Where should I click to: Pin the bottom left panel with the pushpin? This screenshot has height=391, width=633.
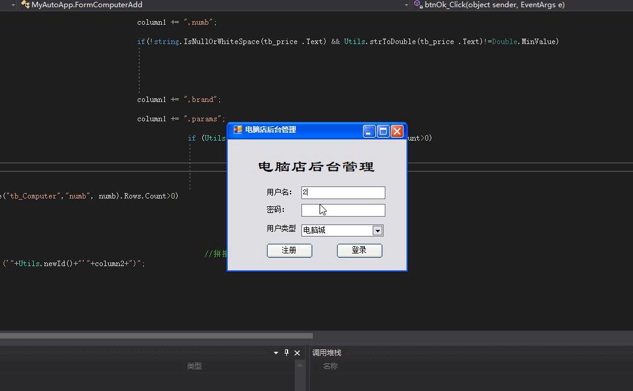tap(286, 353)
